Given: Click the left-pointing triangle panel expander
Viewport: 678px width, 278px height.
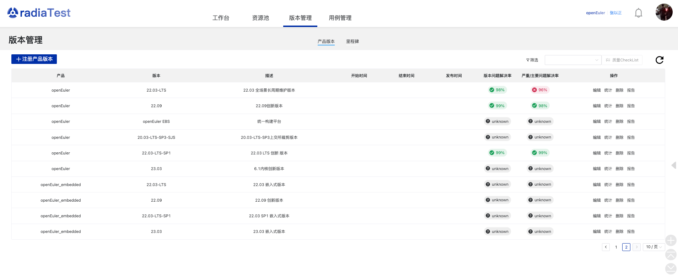Looking at the screenshot, I should click(673, 165).
